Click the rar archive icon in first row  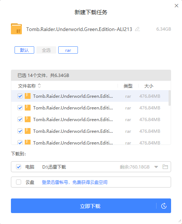(x=28, y=96)
